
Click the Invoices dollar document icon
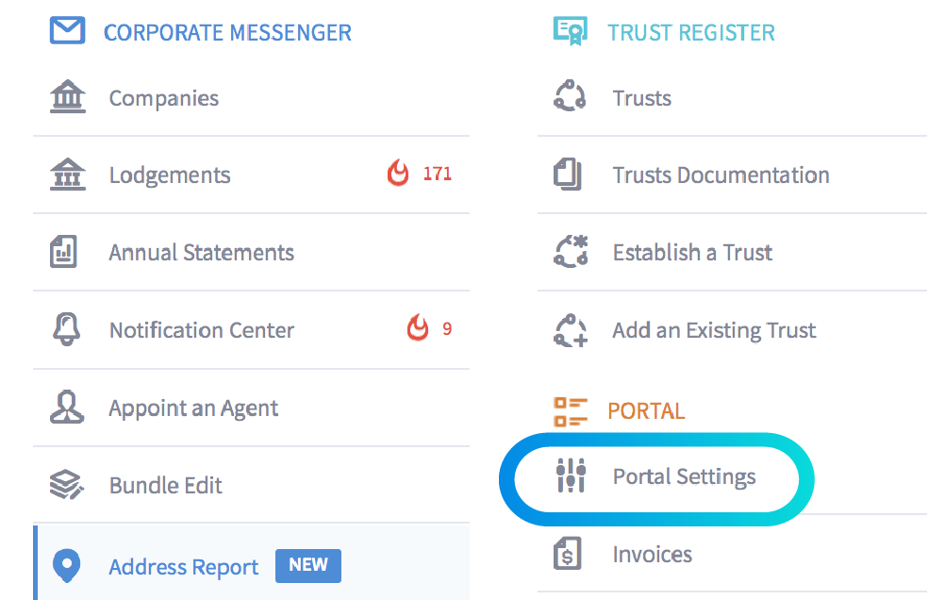(x=568, y=554)
